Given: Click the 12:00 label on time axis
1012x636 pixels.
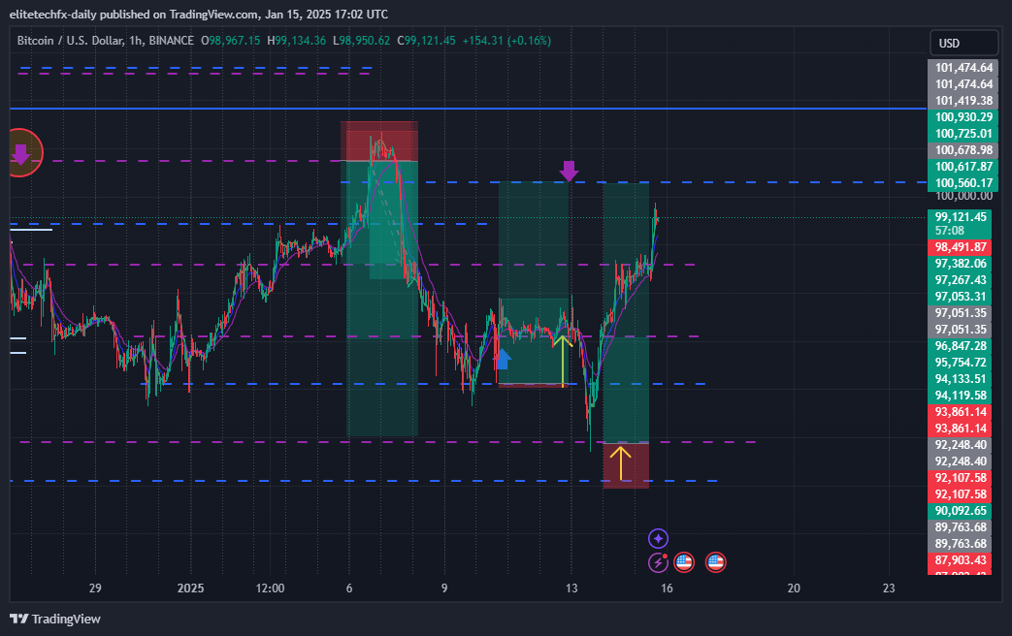Looking at the screenshot, I should pos(270,588).
